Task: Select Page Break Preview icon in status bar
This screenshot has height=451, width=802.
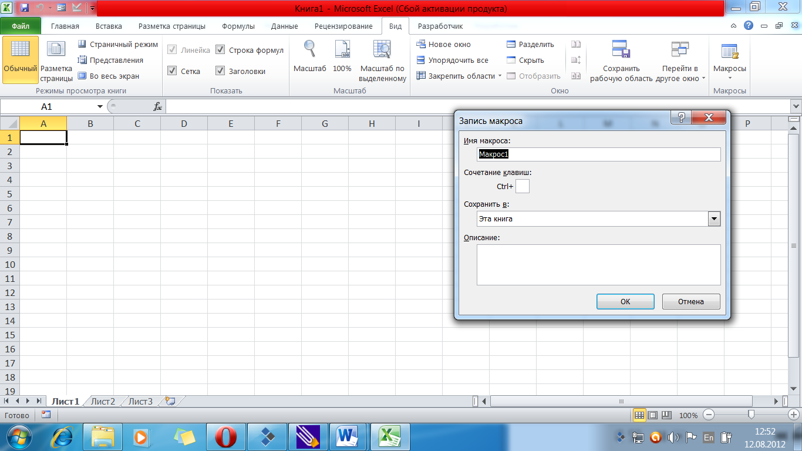Action: click(x=666, y=415)
